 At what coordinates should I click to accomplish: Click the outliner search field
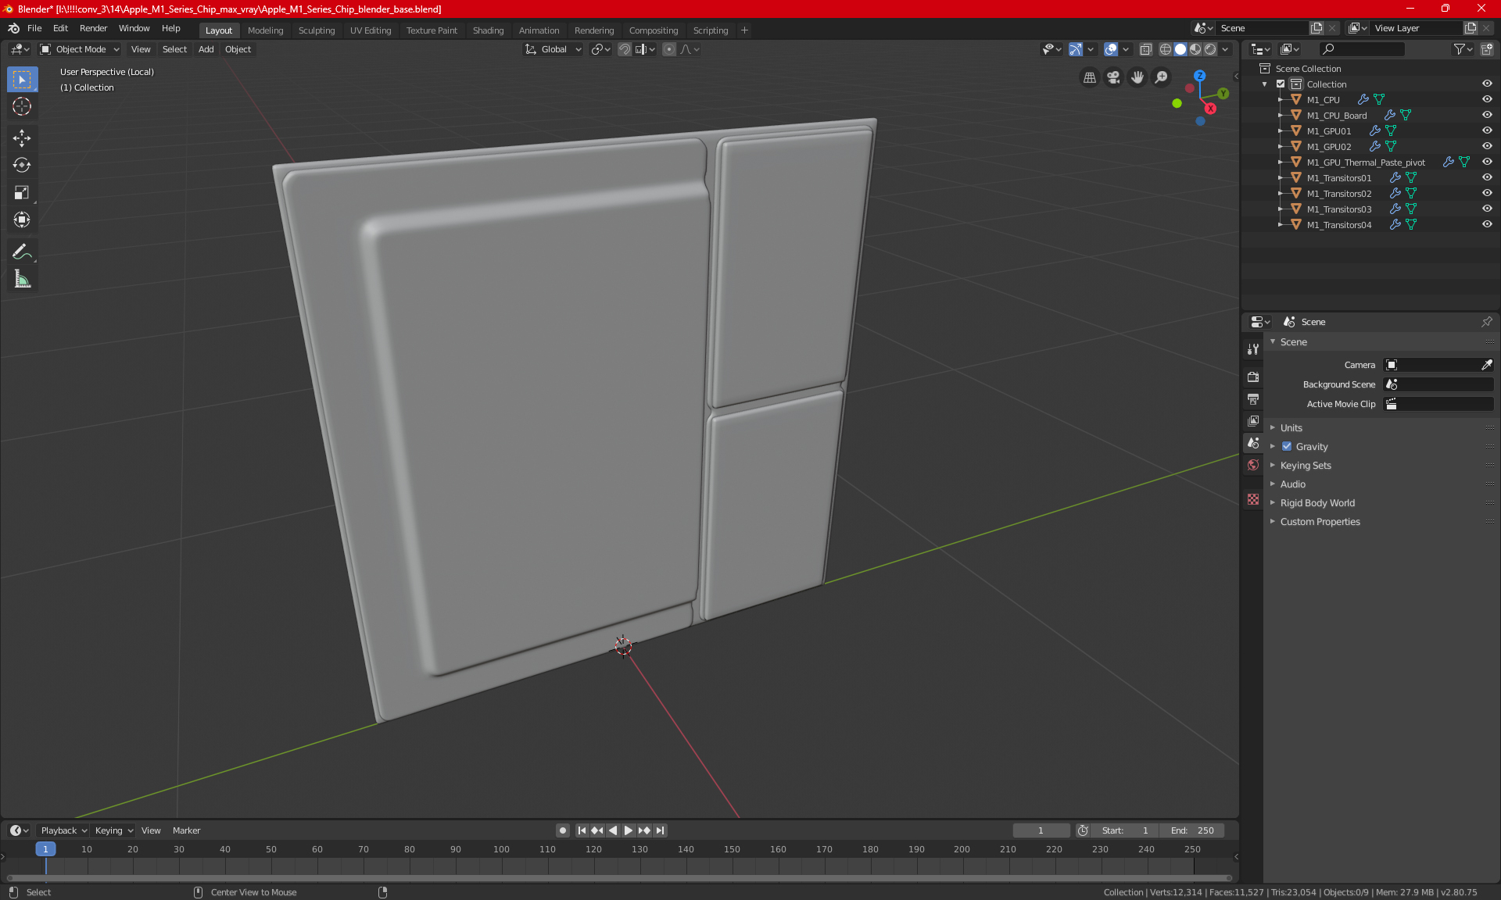[1361, 49]
